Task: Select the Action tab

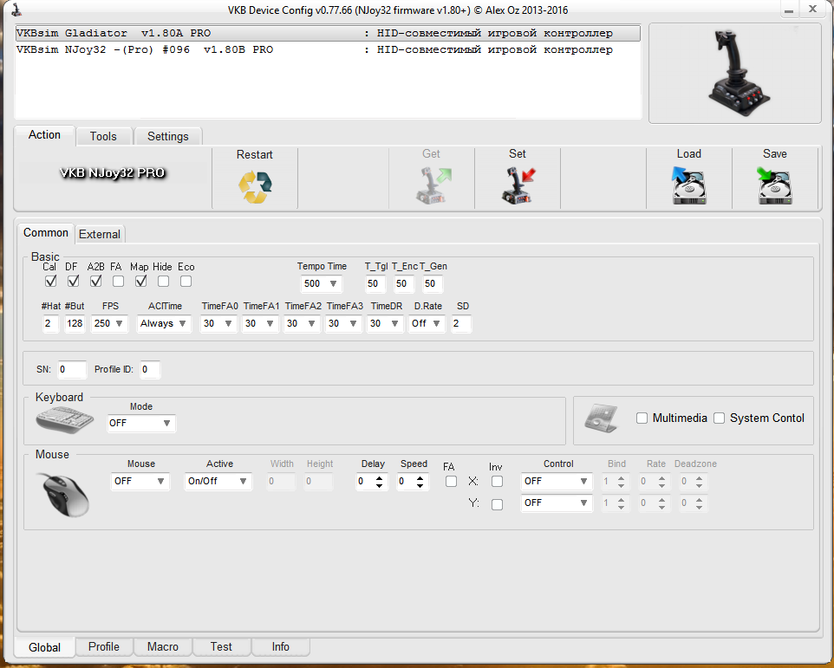Action: click(45, 135)
